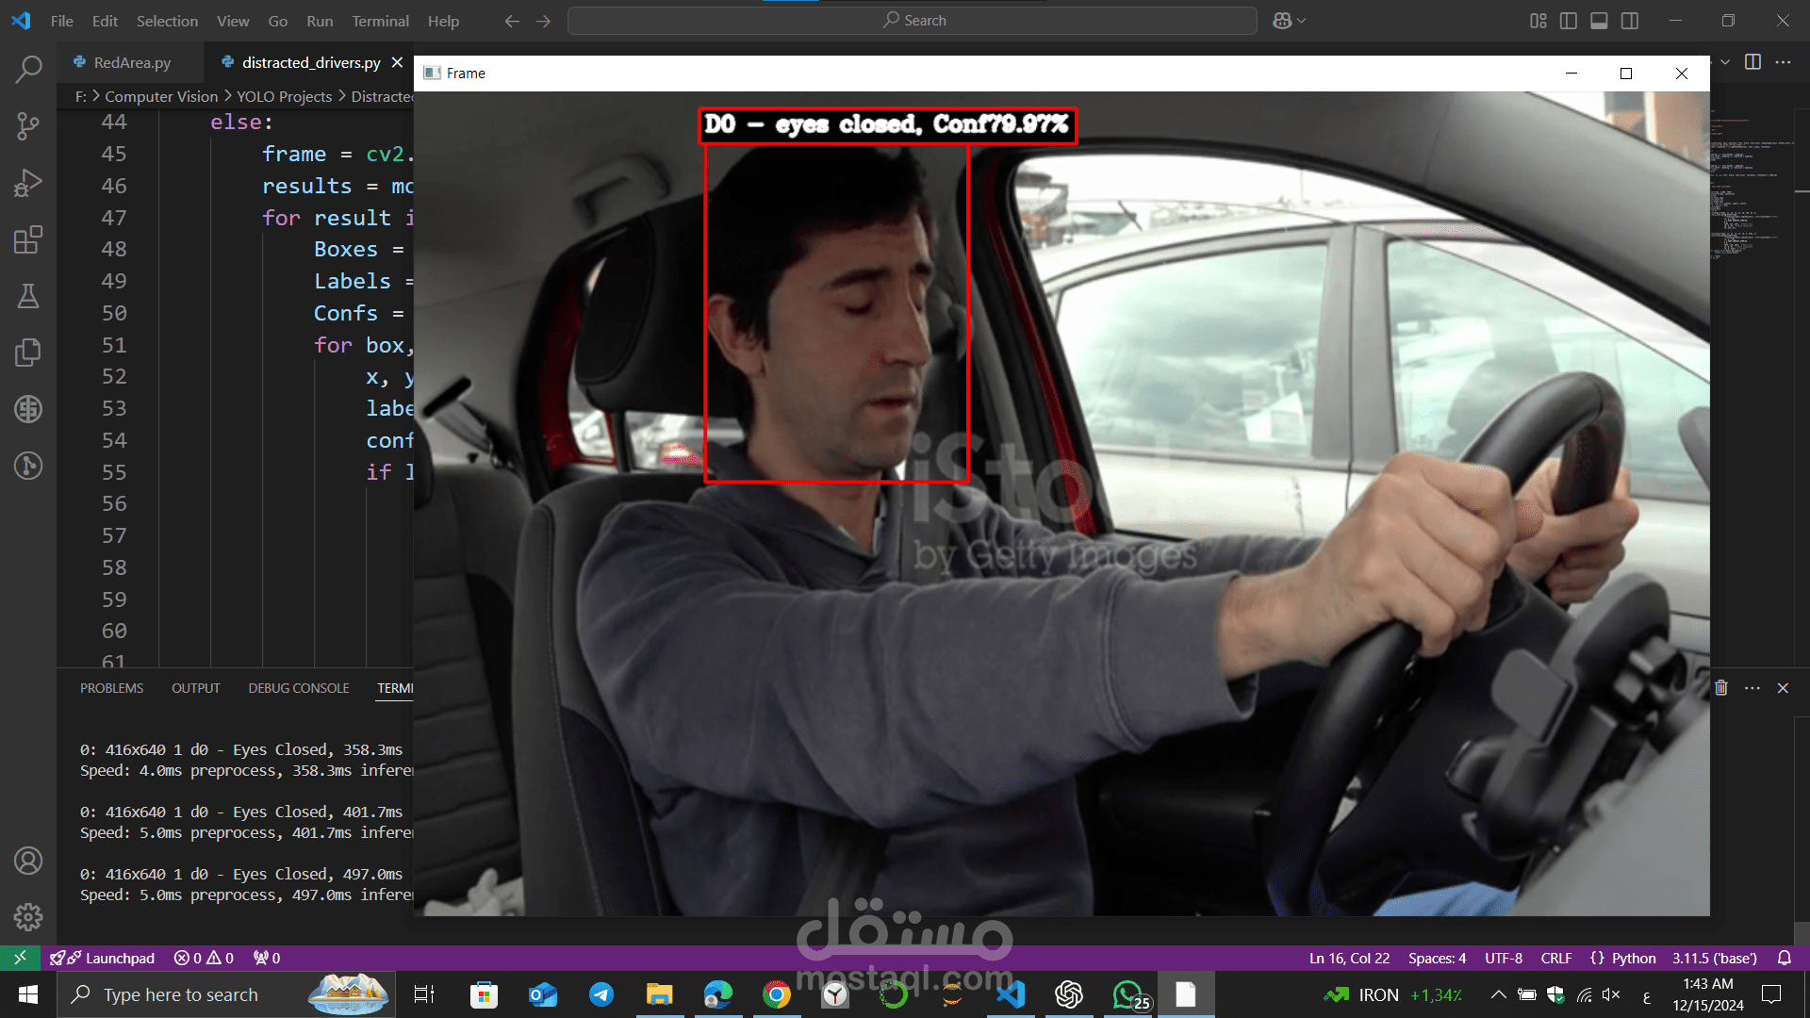Image resolution: width=1810 pixels, height=1018 pixels.
Task: Open the Search view in activity bar
Action: 28,69
